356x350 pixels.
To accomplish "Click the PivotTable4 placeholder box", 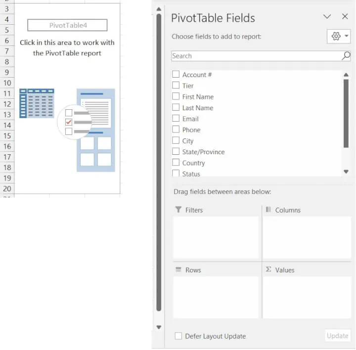I will [x=67, y=25].
